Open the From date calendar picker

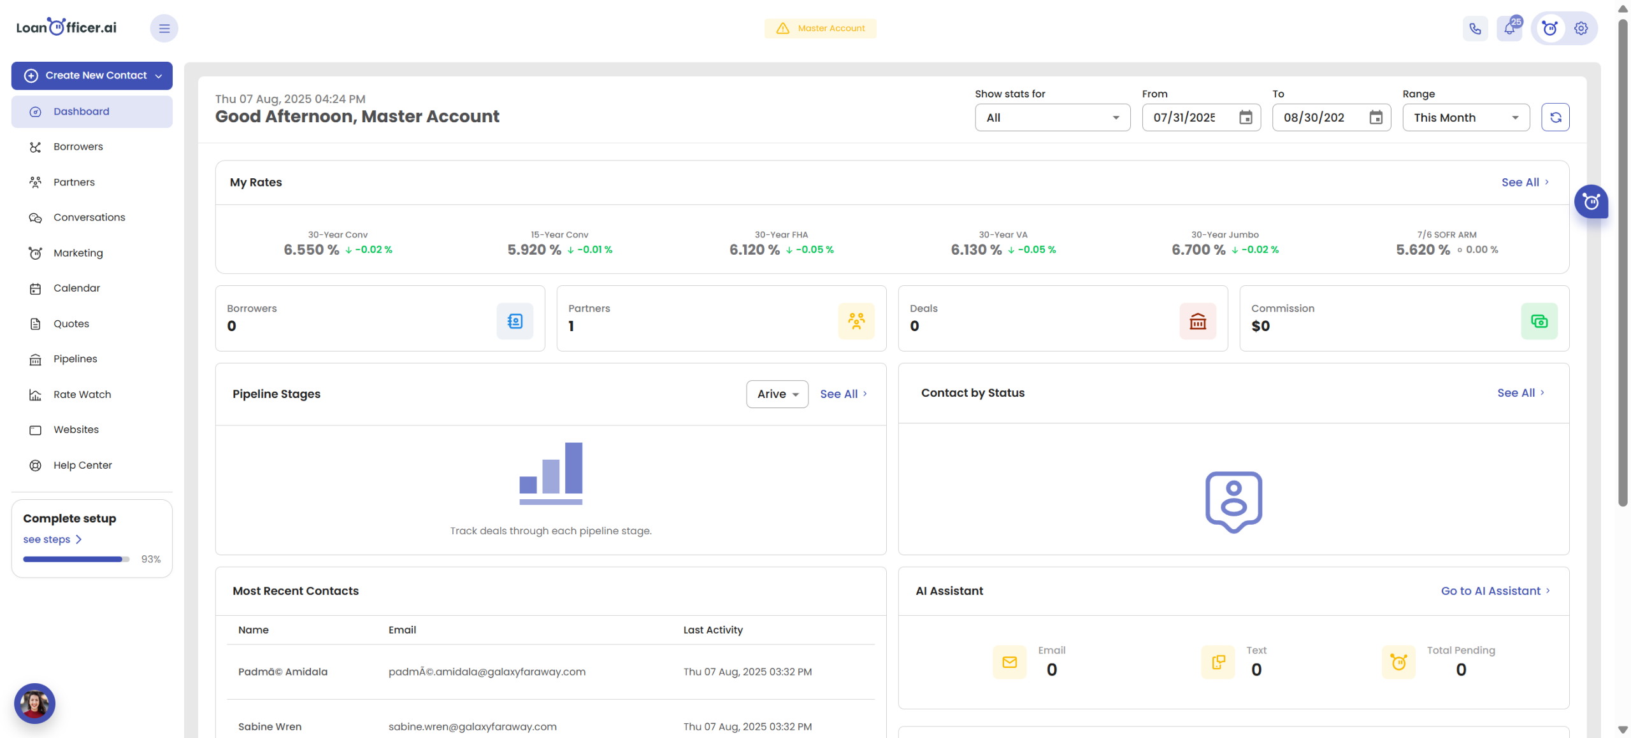(1246, 117)
